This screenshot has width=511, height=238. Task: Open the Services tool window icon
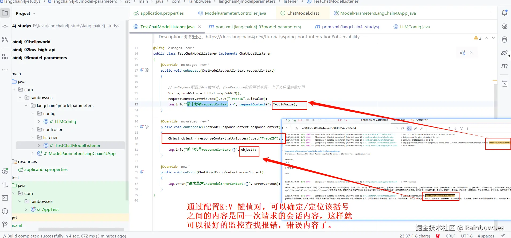click(5, 171)
